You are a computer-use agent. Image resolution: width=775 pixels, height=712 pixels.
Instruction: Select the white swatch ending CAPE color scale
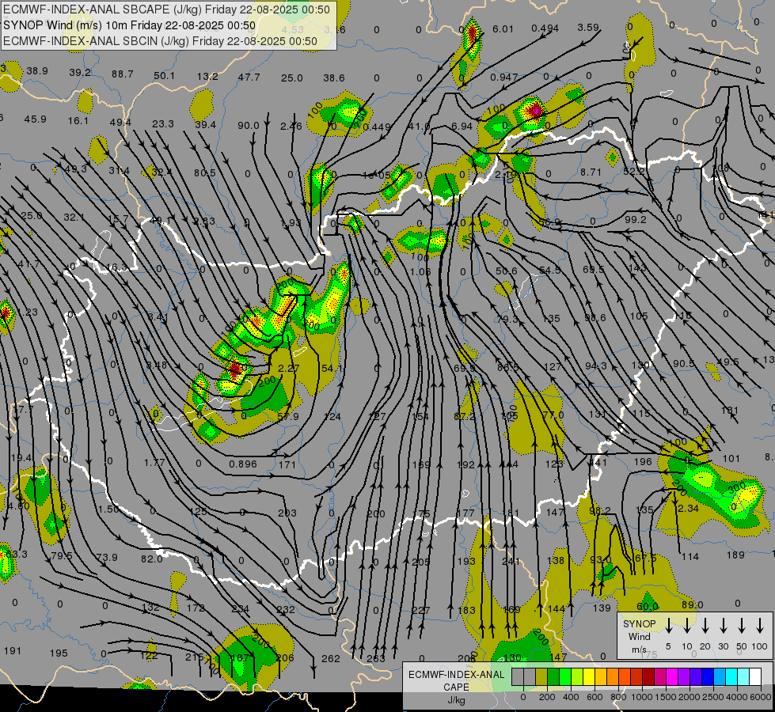click(x=754, y=677)
